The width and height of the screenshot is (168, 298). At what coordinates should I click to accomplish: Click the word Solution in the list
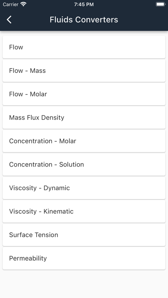pyautogui.click(x=72, y=164)
